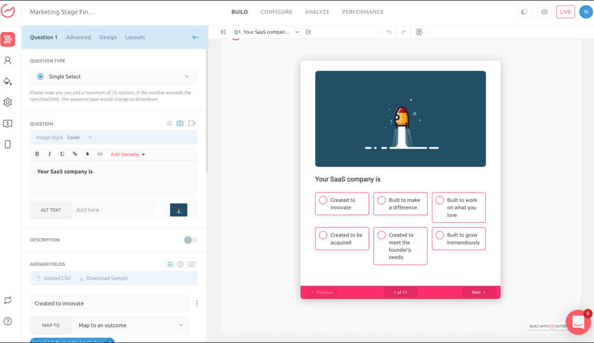Click the link icon in text editor
The image size is (594, 343).
coord(75,154)
